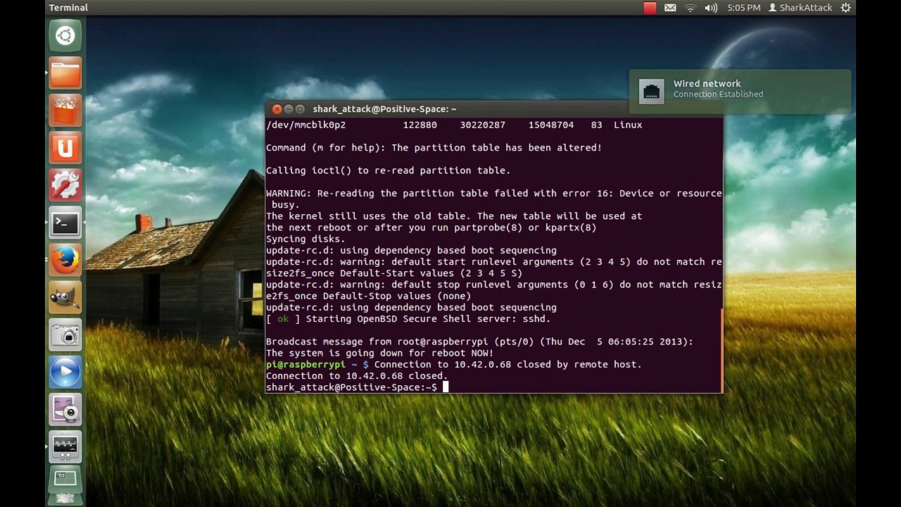The height and width of the screenshot is (507, 901).
Task: Launch Ubuntu Software Center from the launcher
Action: coord(65,111)
